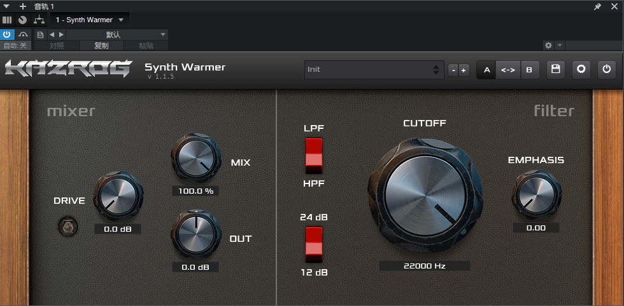Screen dimensions: 624x306
Task: Open the preset document icon menu
Action: pos(40,35)
